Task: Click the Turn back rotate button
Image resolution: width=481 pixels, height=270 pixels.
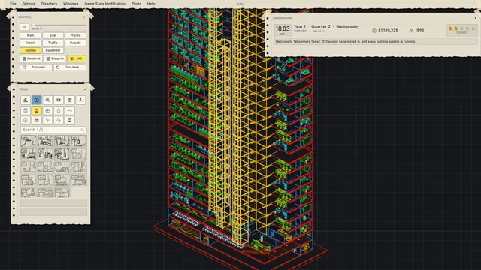Action: point(70,67)
